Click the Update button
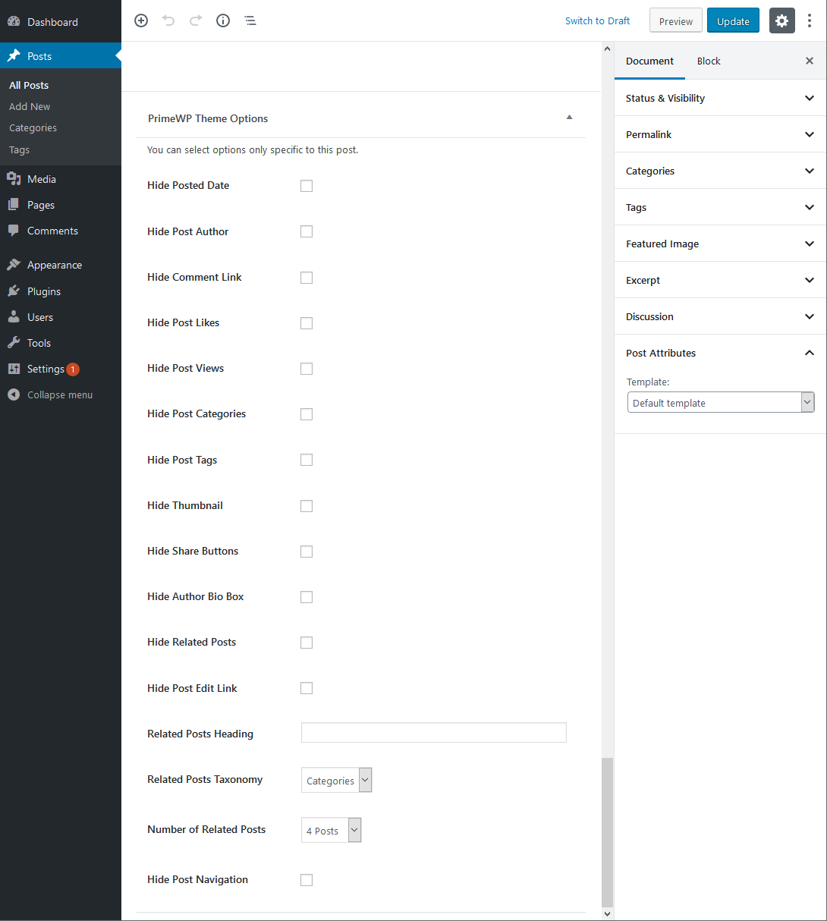Viewport: 827px width, 921px height. 733,20
